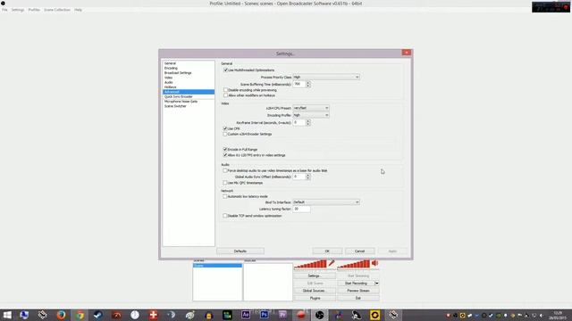Click Start Recording in main window
The height and width of the screenshot is (321, 572).
[x=356, y=284]
